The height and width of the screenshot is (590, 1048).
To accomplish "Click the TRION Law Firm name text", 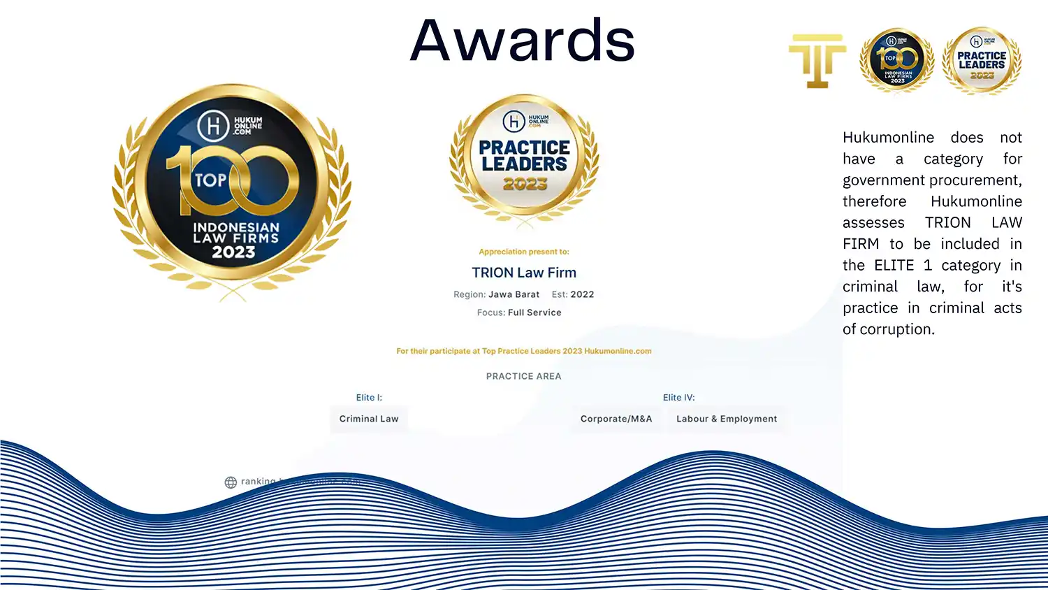I will click(x=523, y=273).
